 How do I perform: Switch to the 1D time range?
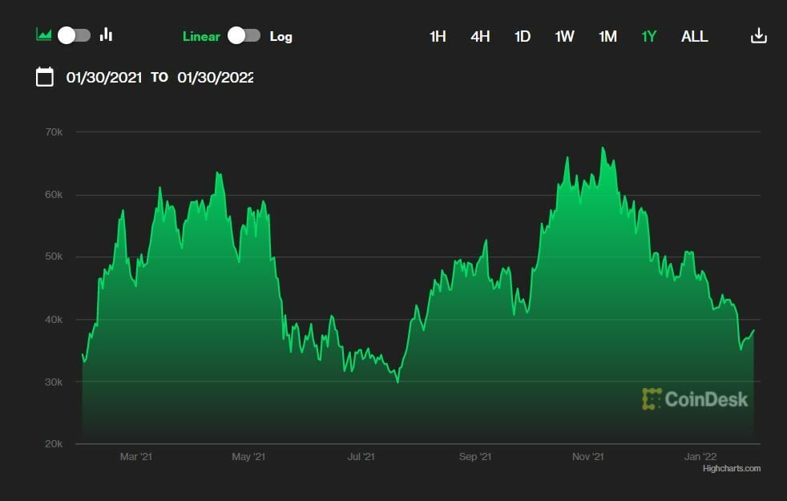pyautogui.click(x=523, y=36)
